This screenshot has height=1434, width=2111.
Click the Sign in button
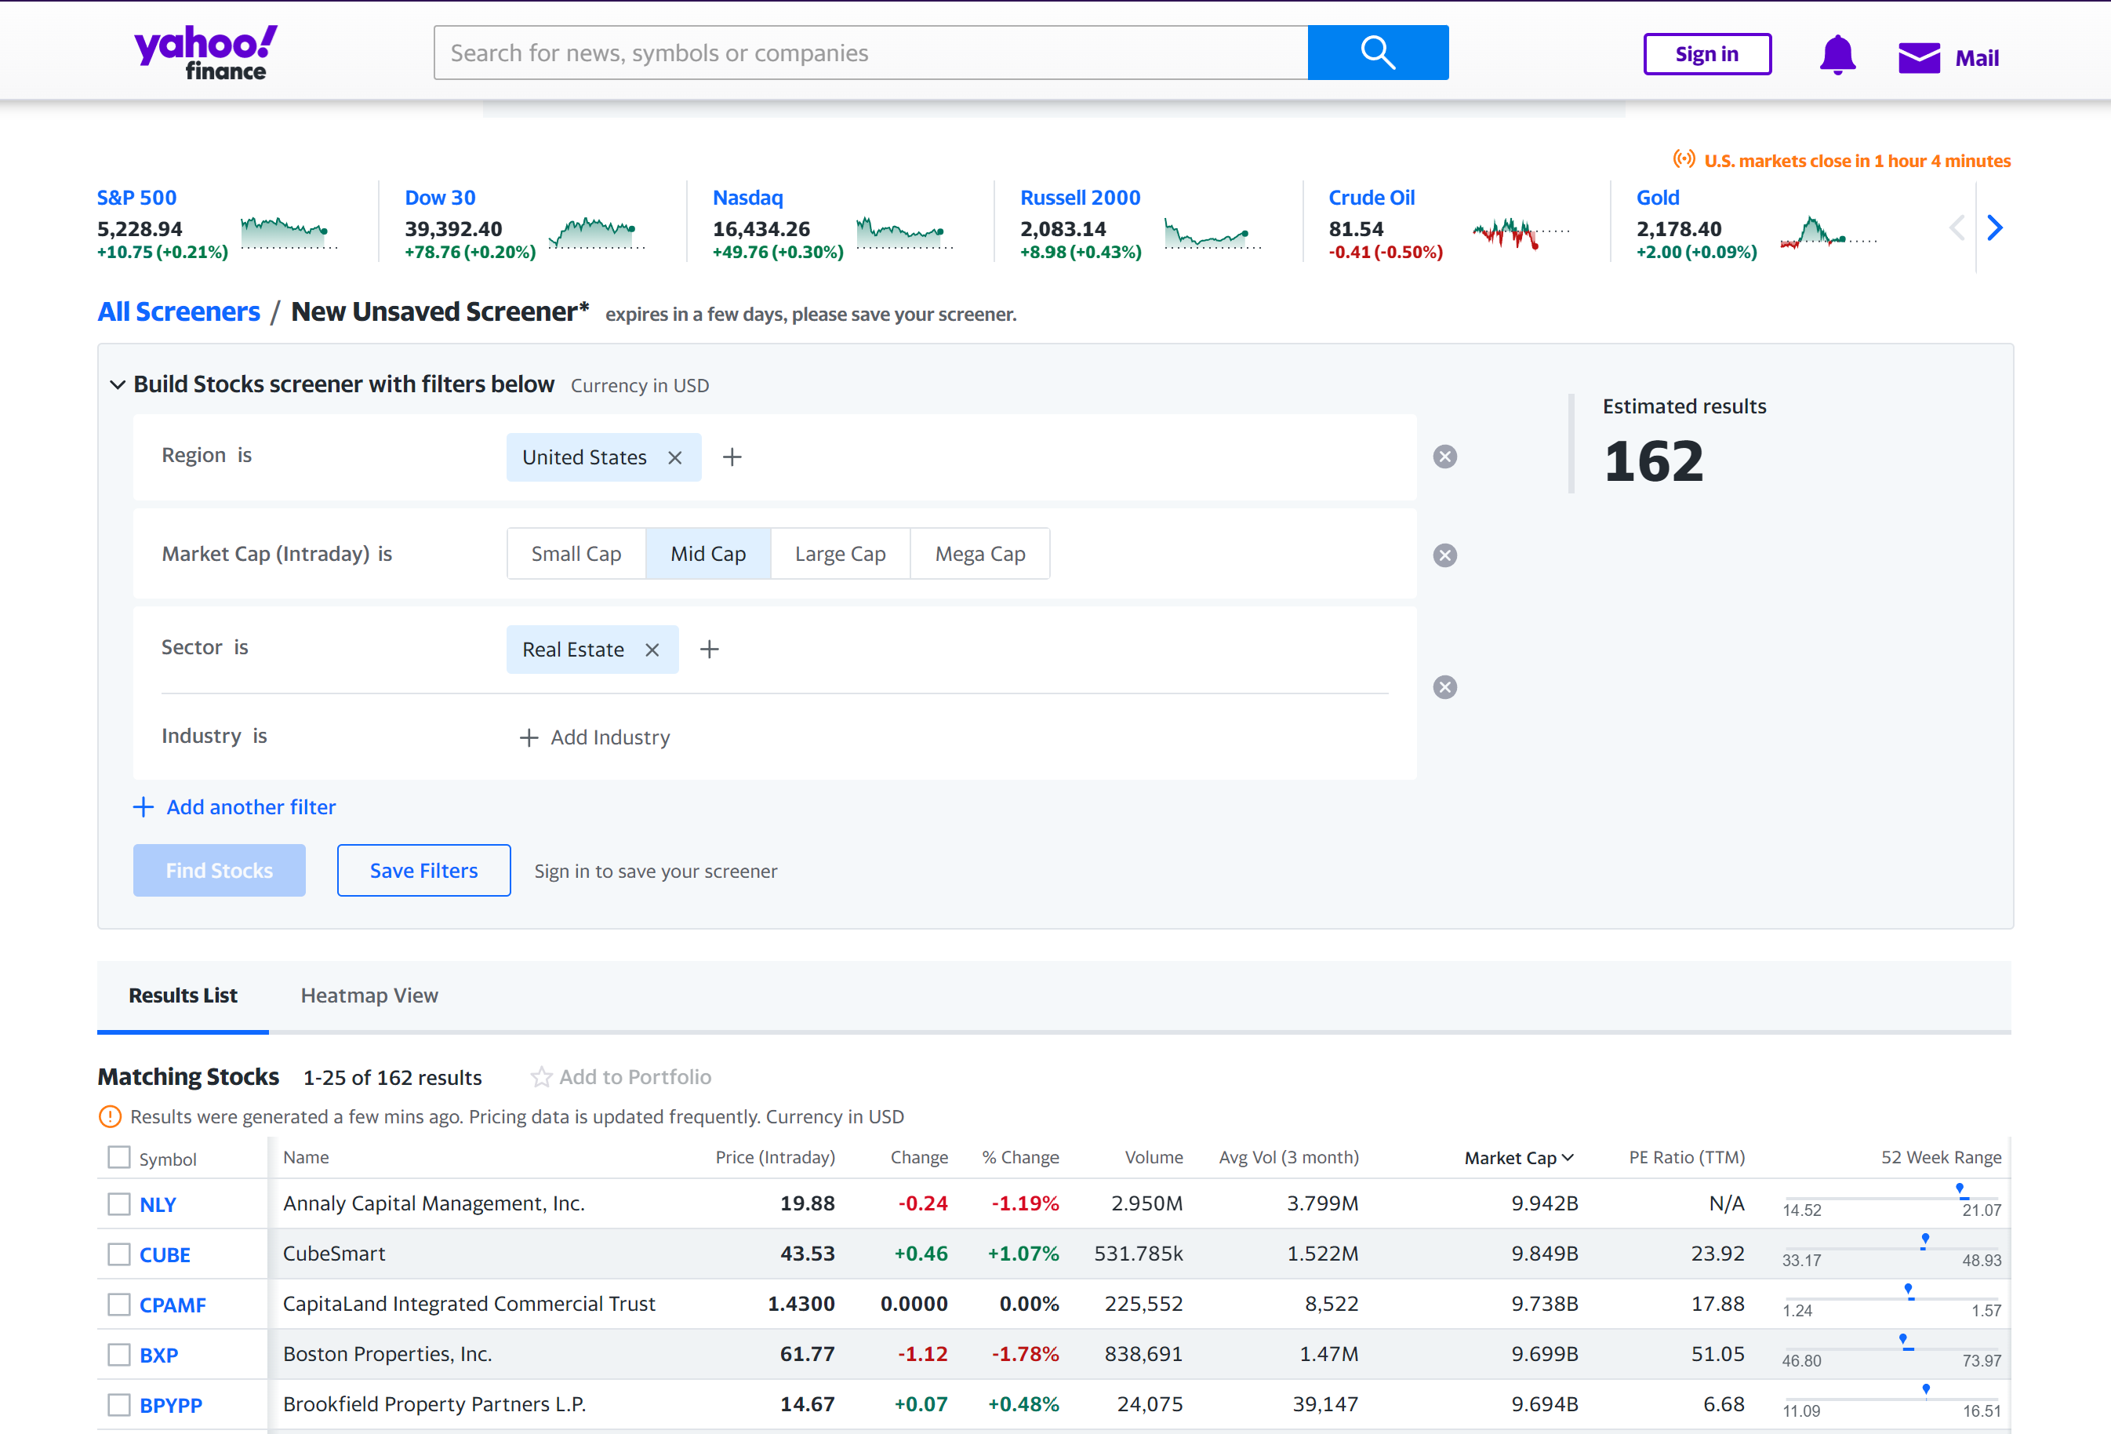(x=1707, y=53)
